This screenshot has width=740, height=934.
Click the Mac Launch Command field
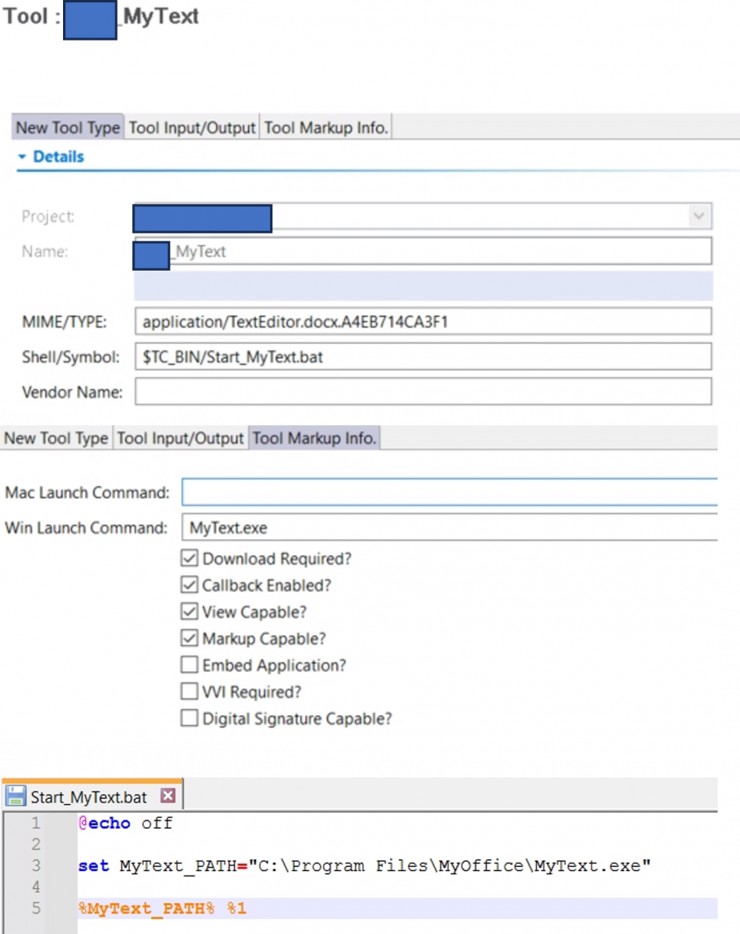coord(449,493)
